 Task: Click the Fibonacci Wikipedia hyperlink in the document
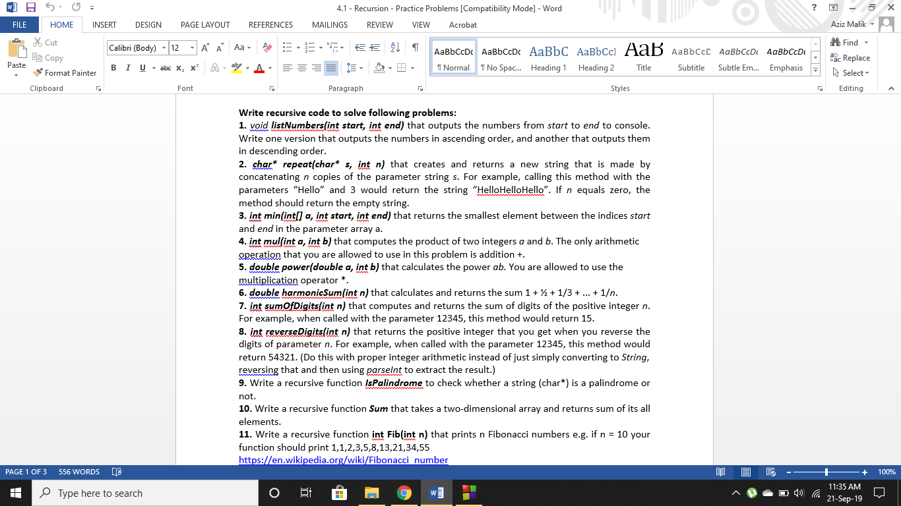pos(343,460)
